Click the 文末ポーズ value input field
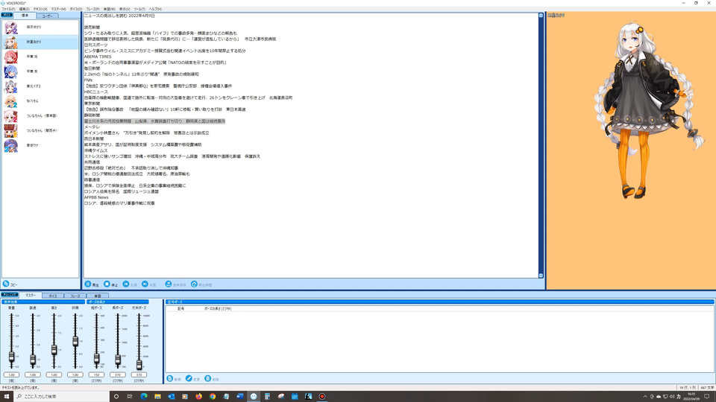Image resolution: width=716 pixels, height=402 pixels. coord(139,374)
